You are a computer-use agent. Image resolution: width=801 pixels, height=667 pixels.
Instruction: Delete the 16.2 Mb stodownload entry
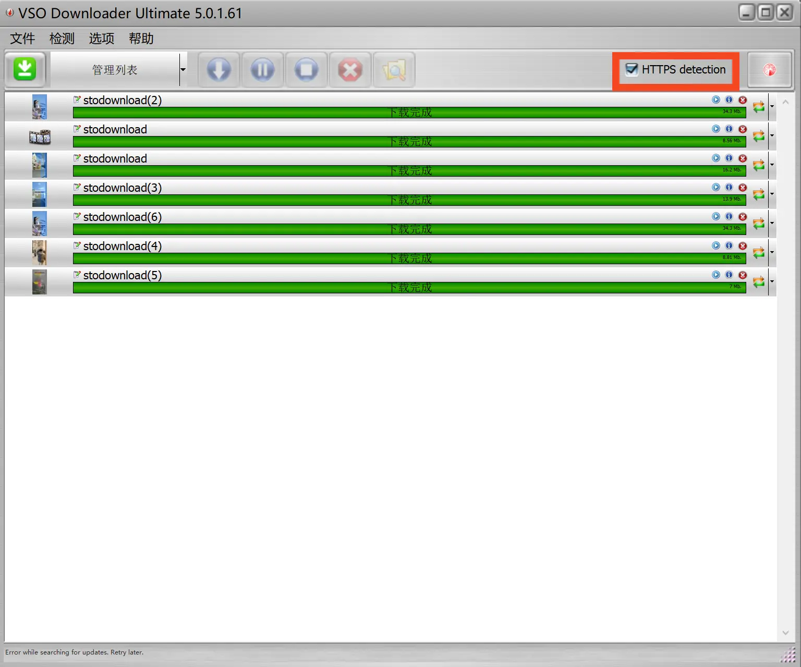tap(743, 158)
